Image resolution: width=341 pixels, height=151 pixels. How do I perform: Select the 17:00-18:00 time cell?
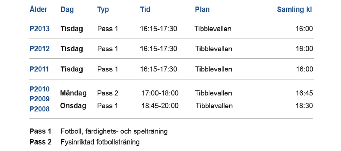160,93
